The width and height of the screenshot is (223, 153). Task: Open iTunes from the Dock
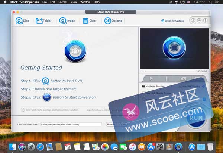pos(132,147)
